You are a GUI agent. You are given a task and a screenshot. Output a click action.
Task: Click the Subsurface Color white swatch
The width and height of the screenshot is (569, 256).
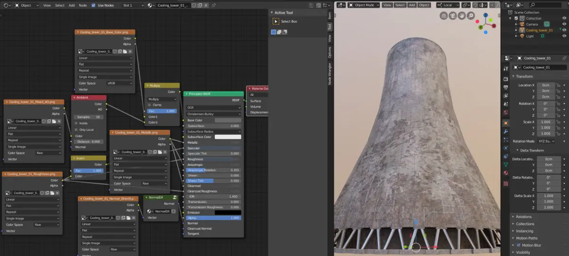pos(228,137)
